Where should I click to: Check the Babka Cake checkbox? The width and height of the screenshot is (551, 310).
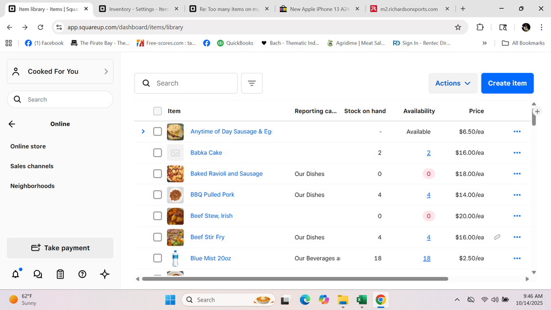pyautogui.click(x=158, y=153)
